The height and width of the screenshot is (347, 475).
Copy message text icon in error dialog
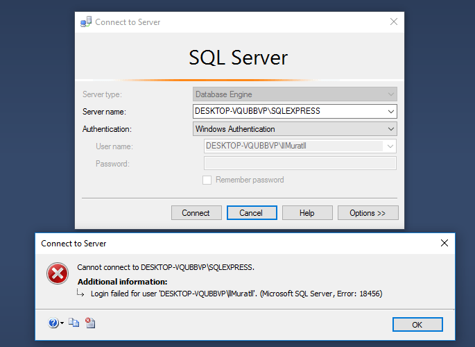tap(74, 323)
